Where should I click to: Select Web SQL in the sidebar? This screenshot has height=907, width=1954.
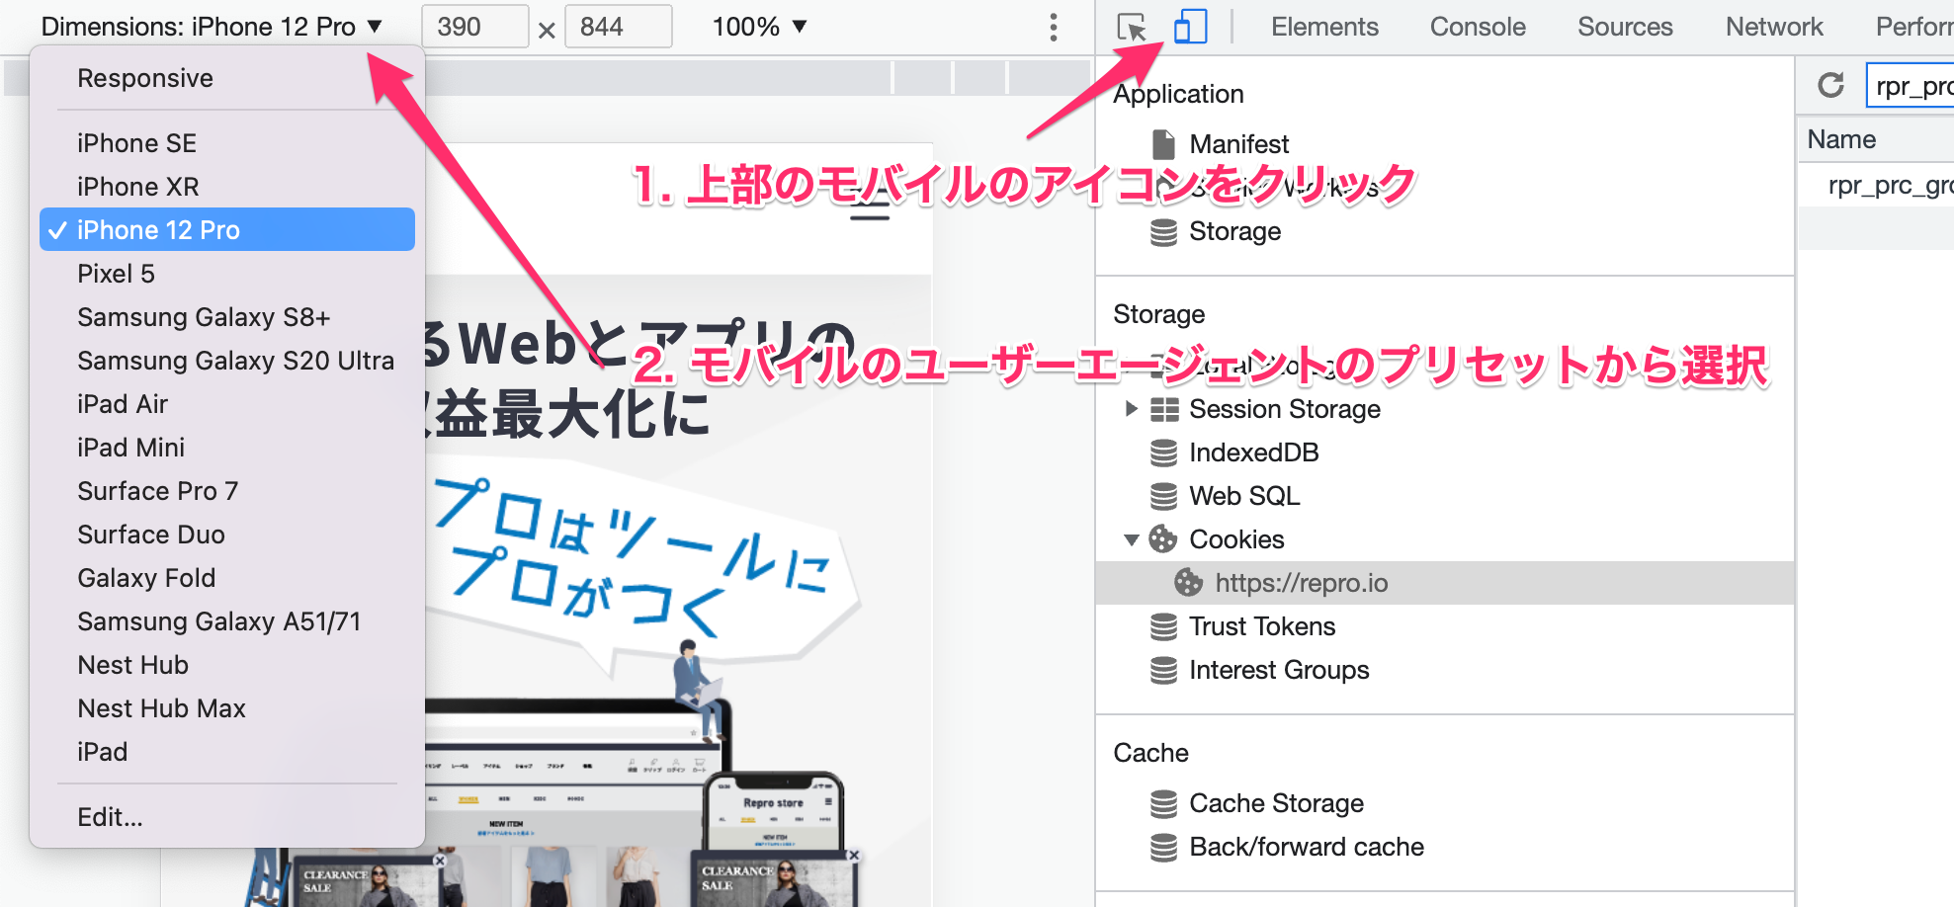point(1243,496)
